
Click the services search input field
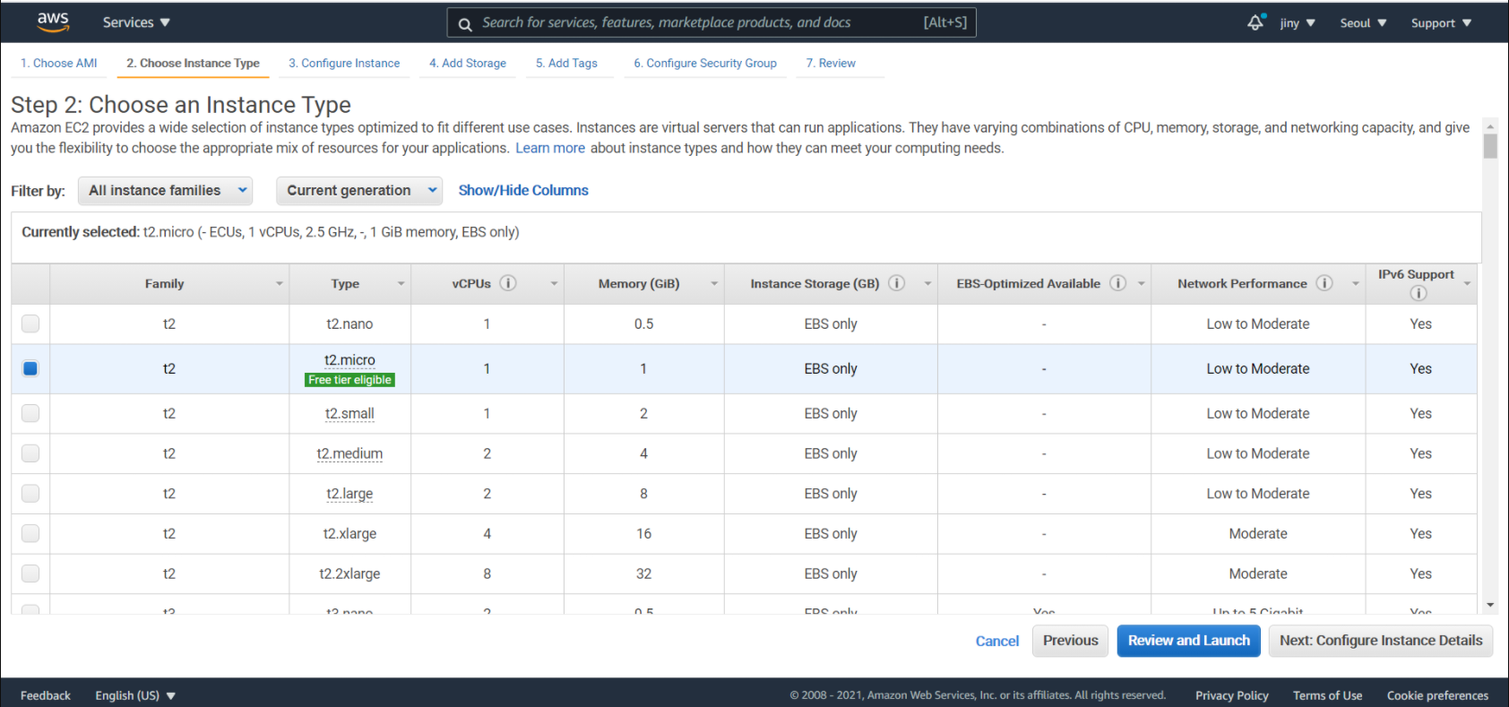[x=699, y=22]
